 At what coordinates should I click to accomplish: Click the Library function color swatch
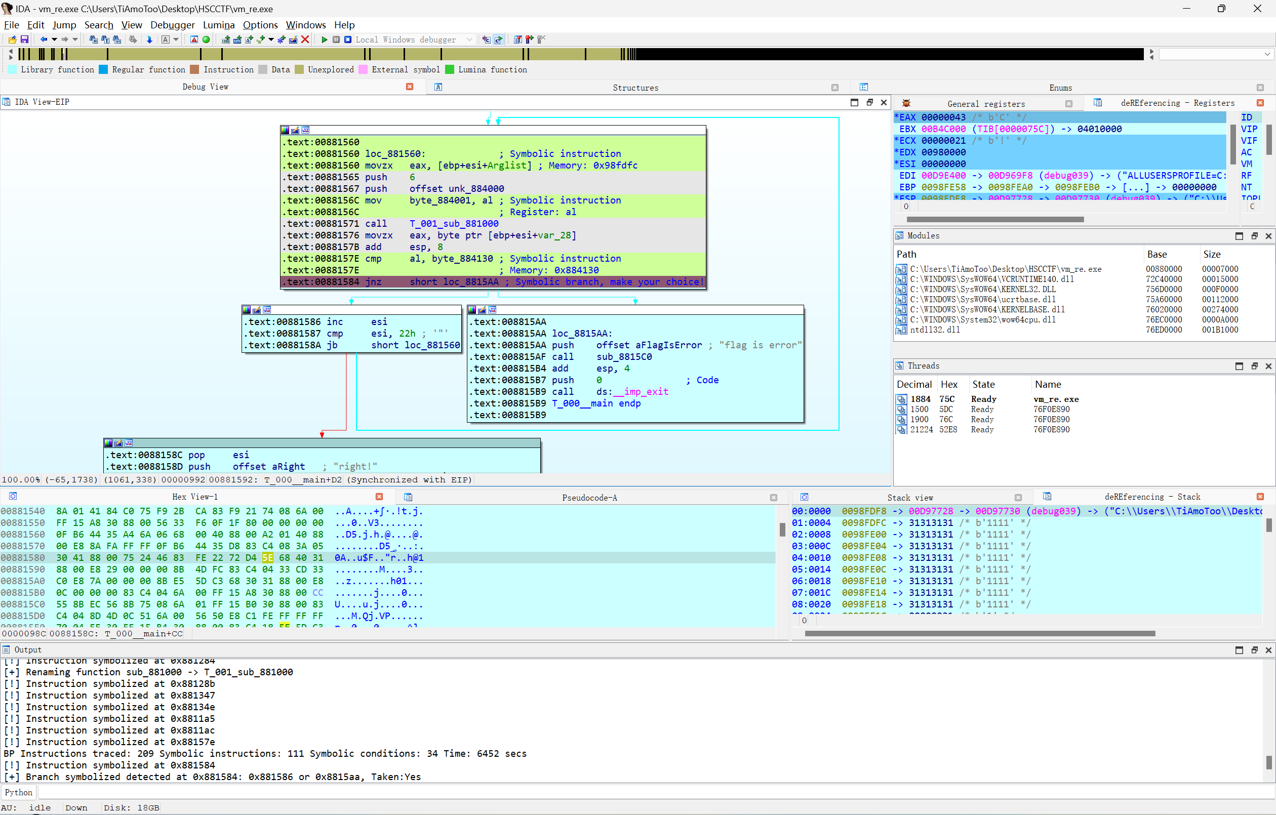pos(12,69)
